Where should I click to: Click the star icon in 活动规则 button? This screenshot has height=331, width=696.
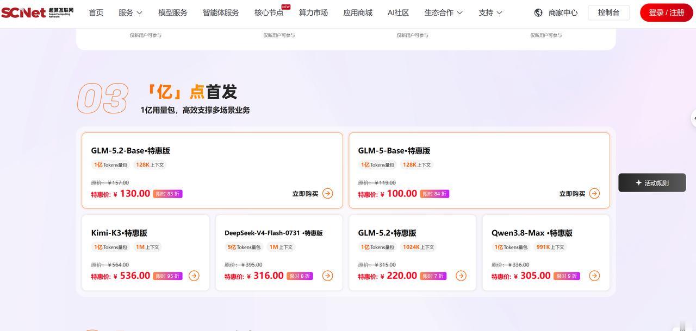point(638,183)
